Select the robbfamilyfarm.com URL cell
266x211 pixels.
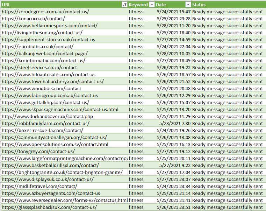(x=64, y=124)
